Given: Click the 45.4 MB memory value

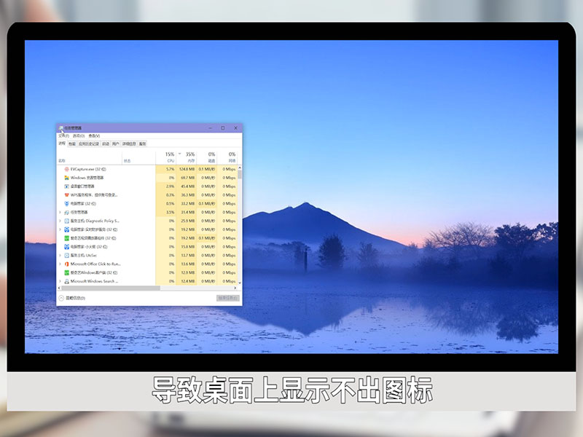Looking at the screenshot, I should click(x=188, y=186).
